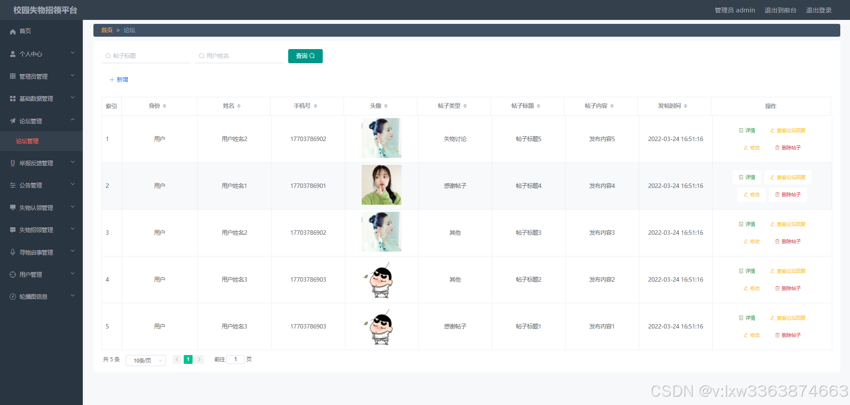Expand the 寻物启事管理 menu chevron

[x=73, y=252]
